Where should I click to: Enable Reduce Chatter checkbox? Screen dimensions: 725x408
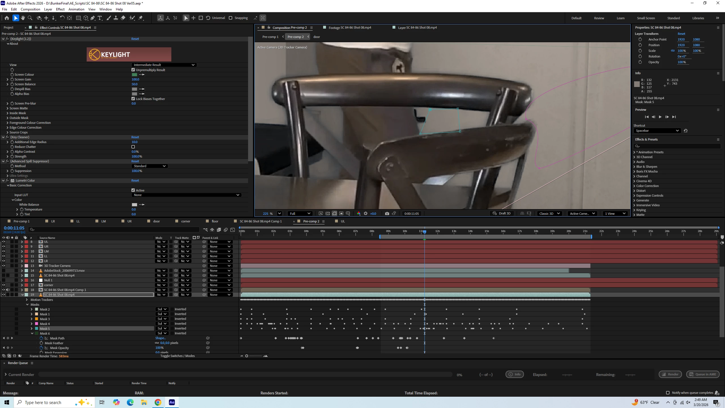coord(133,147)
